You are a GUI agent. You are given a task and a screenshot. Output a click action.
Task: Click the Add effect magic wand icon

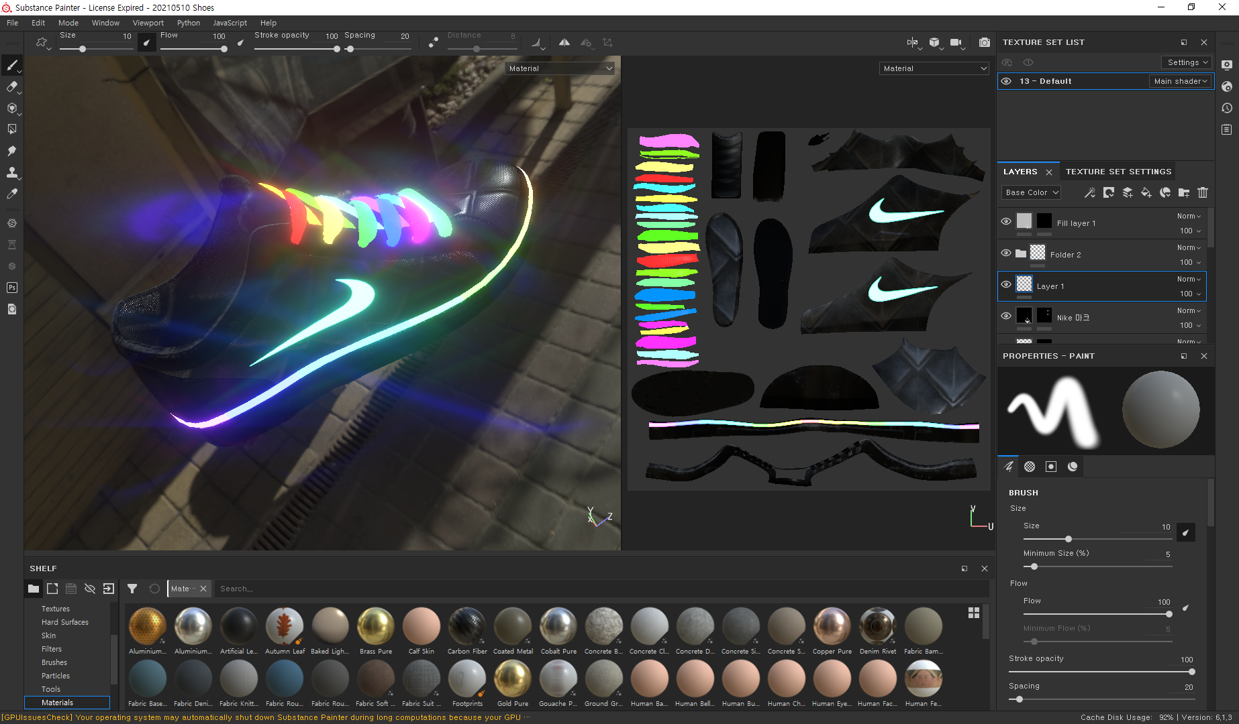1090,192
